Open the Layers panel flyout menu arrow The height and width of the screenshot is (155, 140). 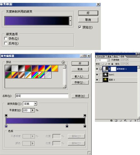pos(138,56)
